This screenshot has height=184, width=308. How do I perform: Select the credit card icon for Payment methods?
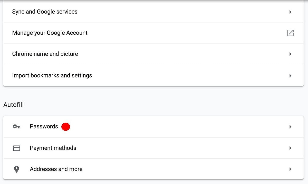point(16,148)
